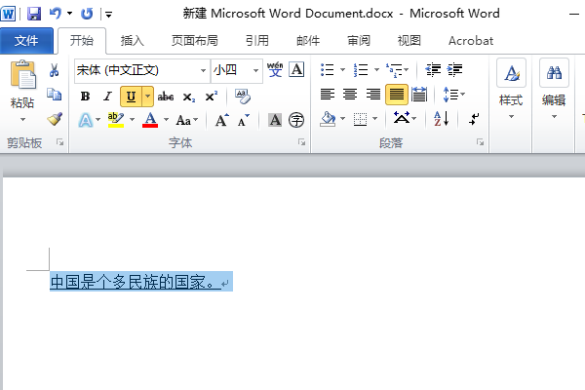Open the Change Case (Aa) menu
585x390 pixels.
pos(187,120)
